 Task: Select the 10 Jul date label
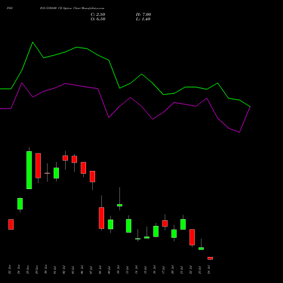coord(118,269)
